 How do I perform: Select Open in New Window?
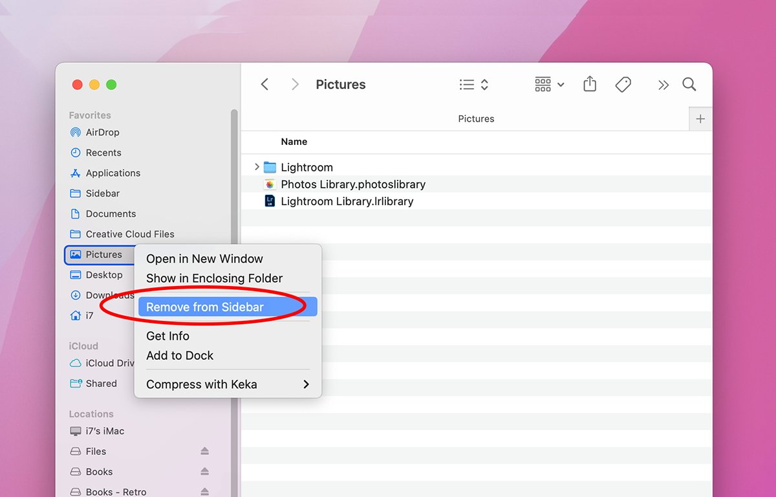(204, 259)
